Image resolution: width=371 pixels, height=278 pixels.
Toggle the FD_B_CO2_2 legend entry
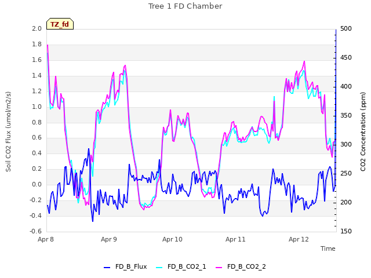(241, 266)
